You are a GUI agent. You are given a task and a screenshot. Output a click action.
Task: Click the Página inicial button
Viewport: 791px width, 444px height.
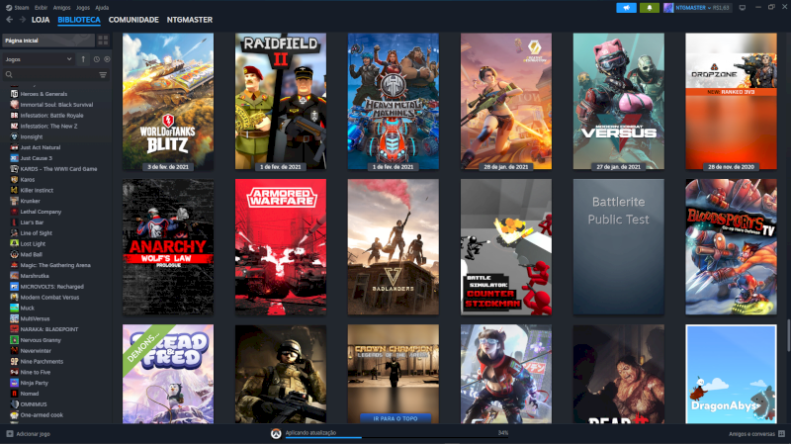coord(48,41)
